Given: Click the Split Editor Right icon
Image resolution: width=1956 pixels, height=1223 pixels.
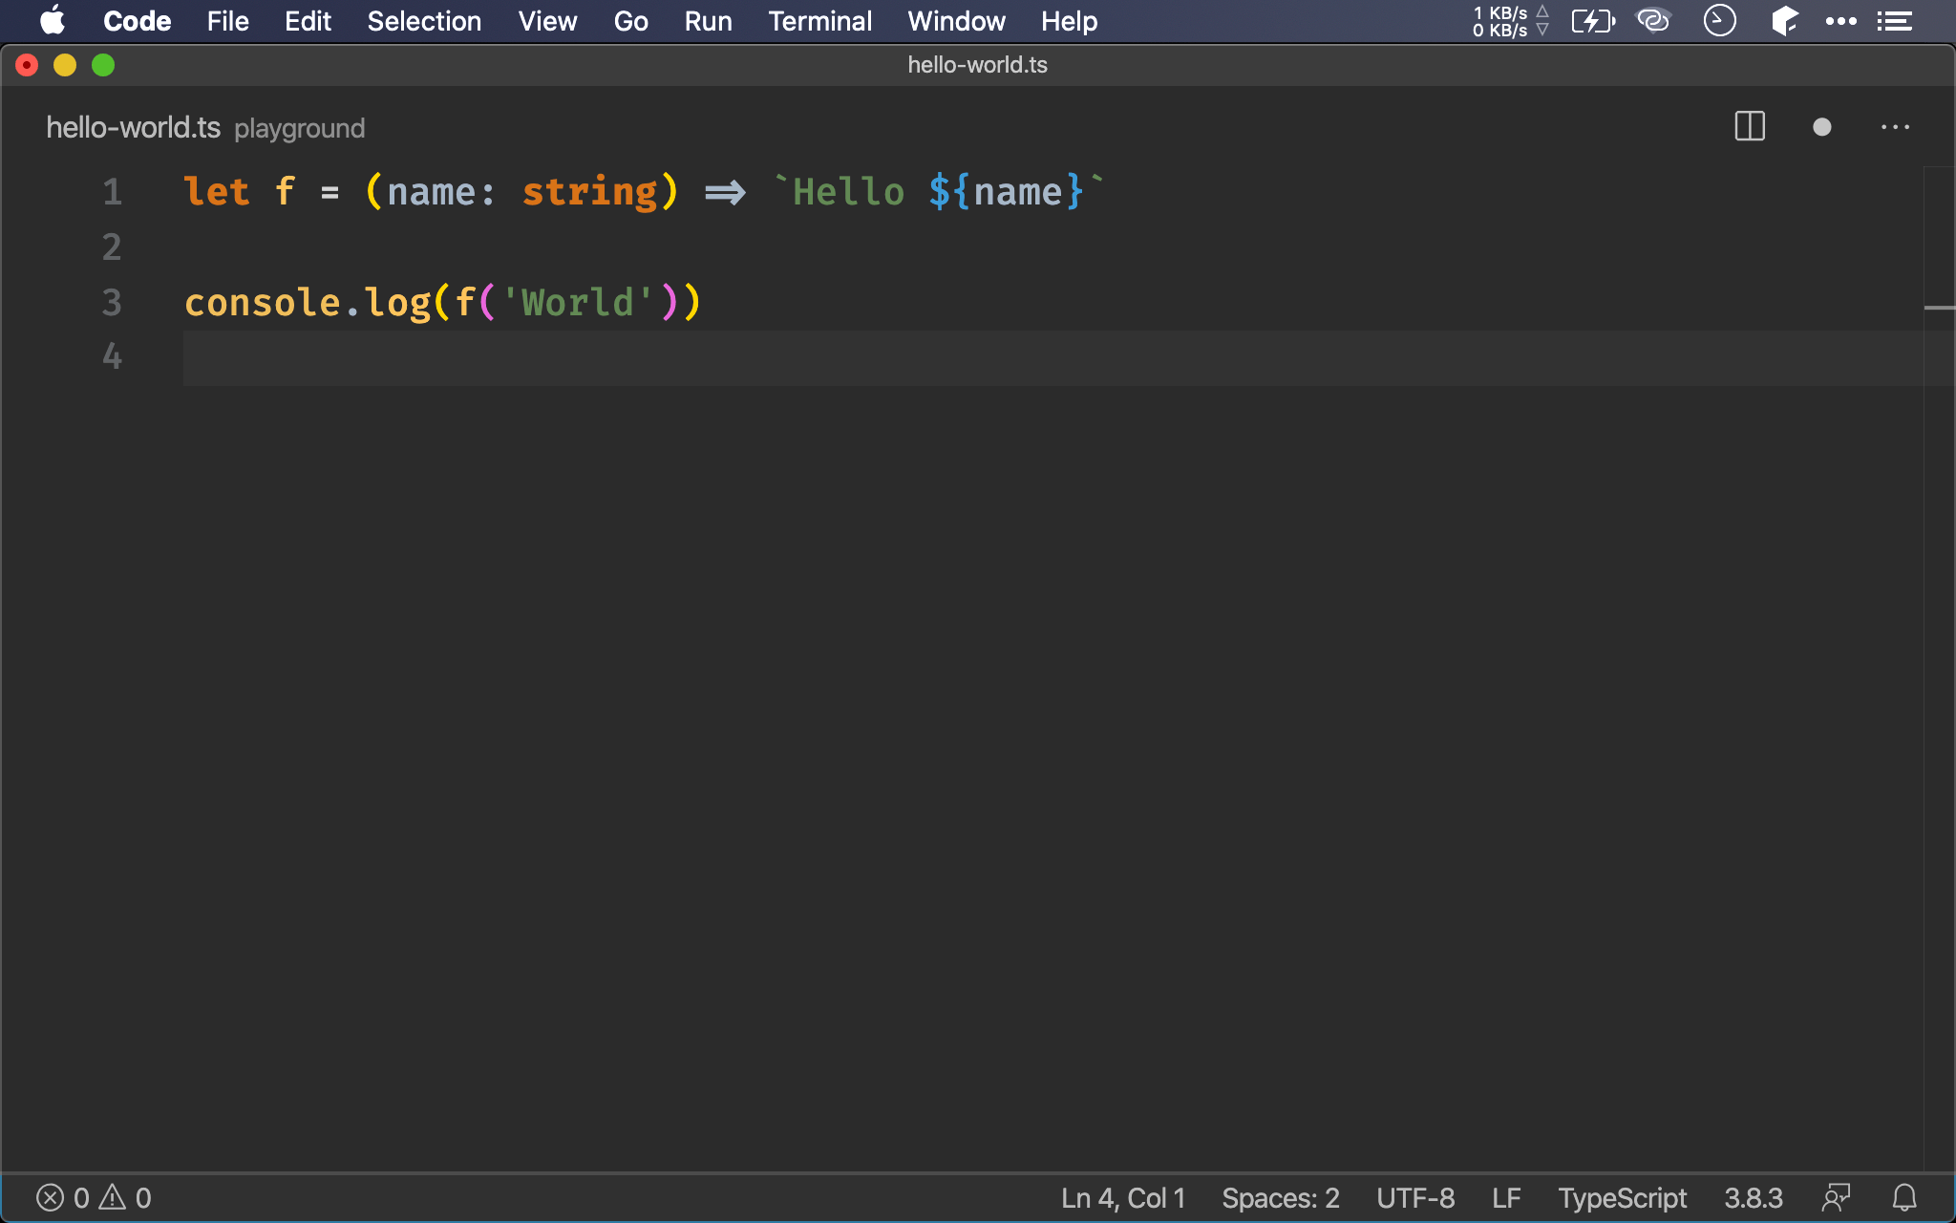Looking at the screenshot, I should pos(1750,127).
